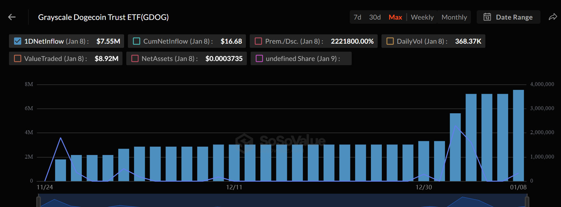561x207 pixels.
Task: Turn on the ValueTraded checkbox
Action: pos(18,59)
